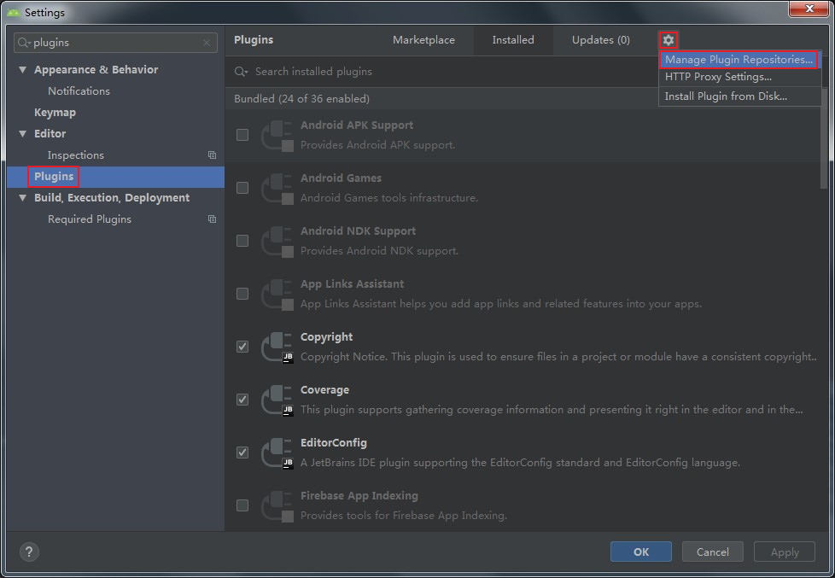This screenshot has height=578, width=835.
Task: Focus the settings search field
Action: (x=115, y=43)
